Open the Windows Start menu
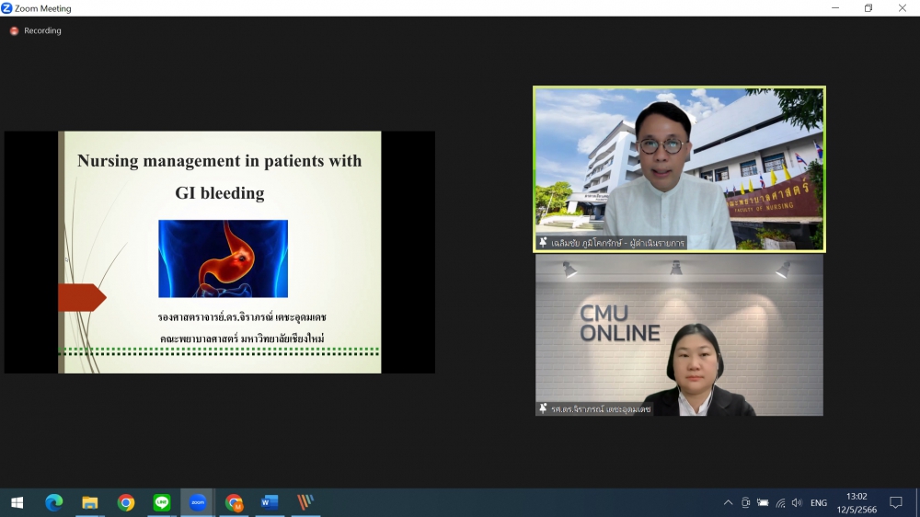 pos(17,502)
